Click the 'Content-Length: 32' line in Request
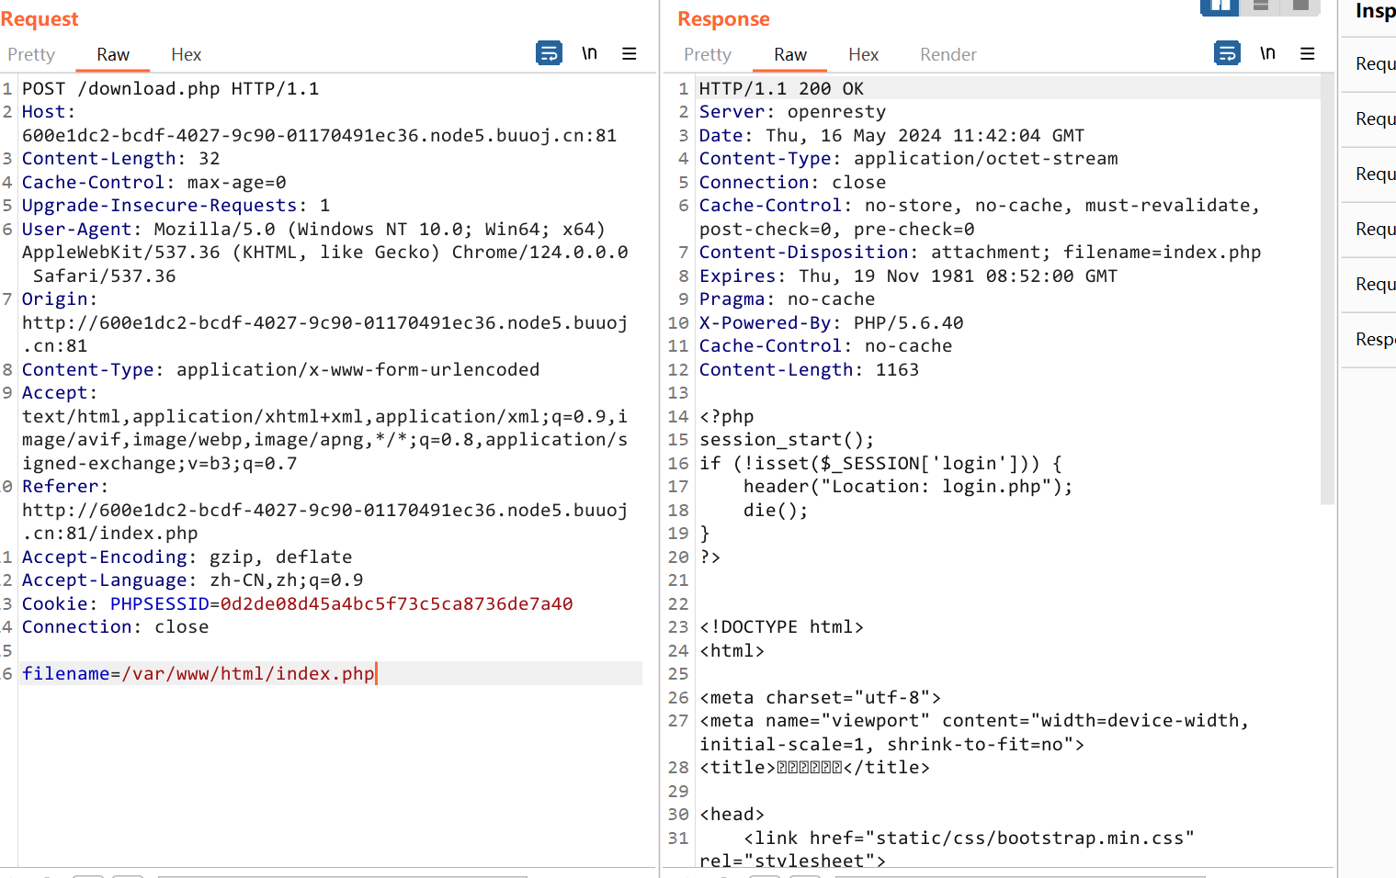The height and width of the screenshot is (878, 1396). click(121, 159)
